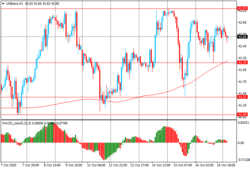The width and height of the screenshot is (250, 169).
Task: Select the red 41.37 price level tag
Action: (x=242, y=97)
